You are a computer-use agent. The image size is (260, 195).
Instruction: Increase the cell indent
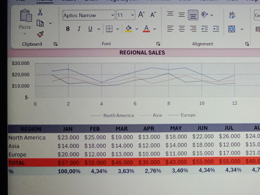tap(216, 29)
